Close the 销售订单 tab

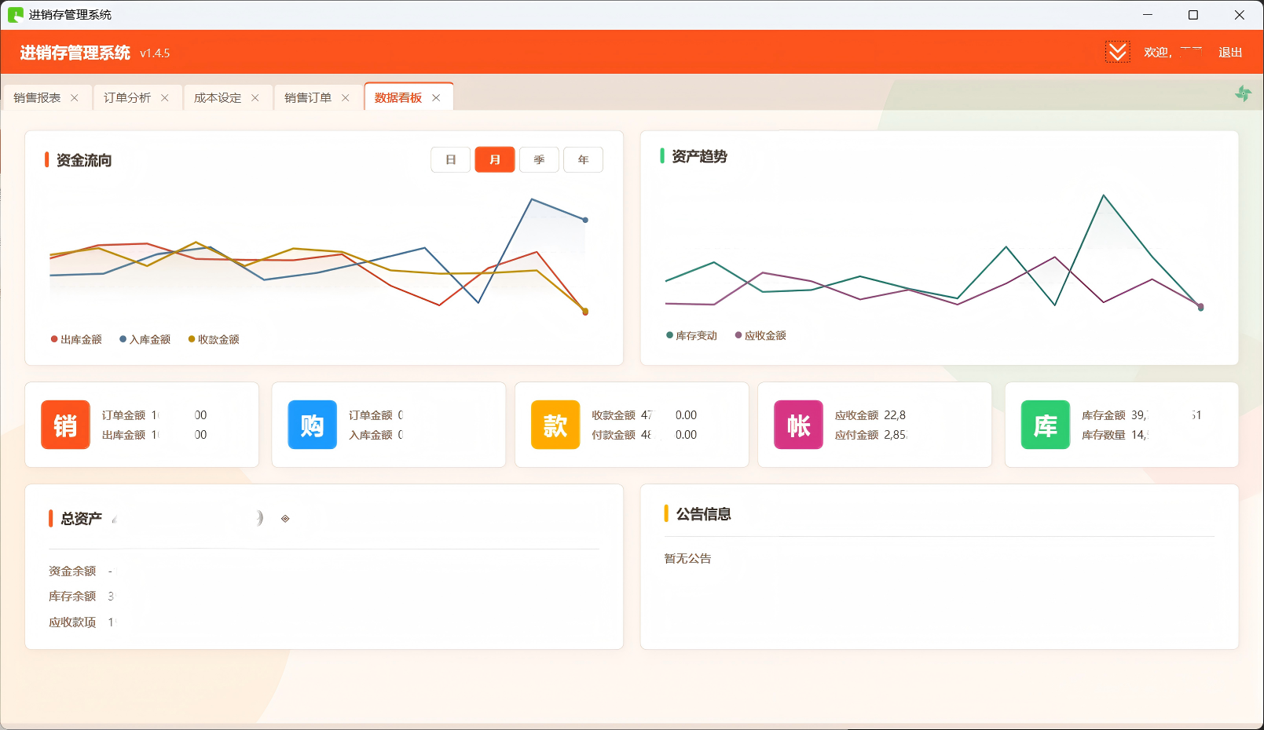pos(346,98)
